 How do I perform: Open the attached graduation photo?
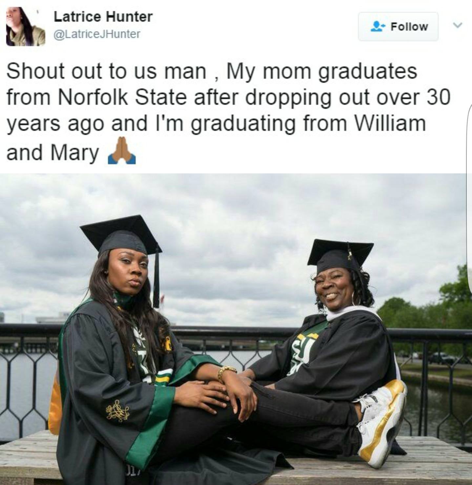pyautogui.click(x=236, y=329)
